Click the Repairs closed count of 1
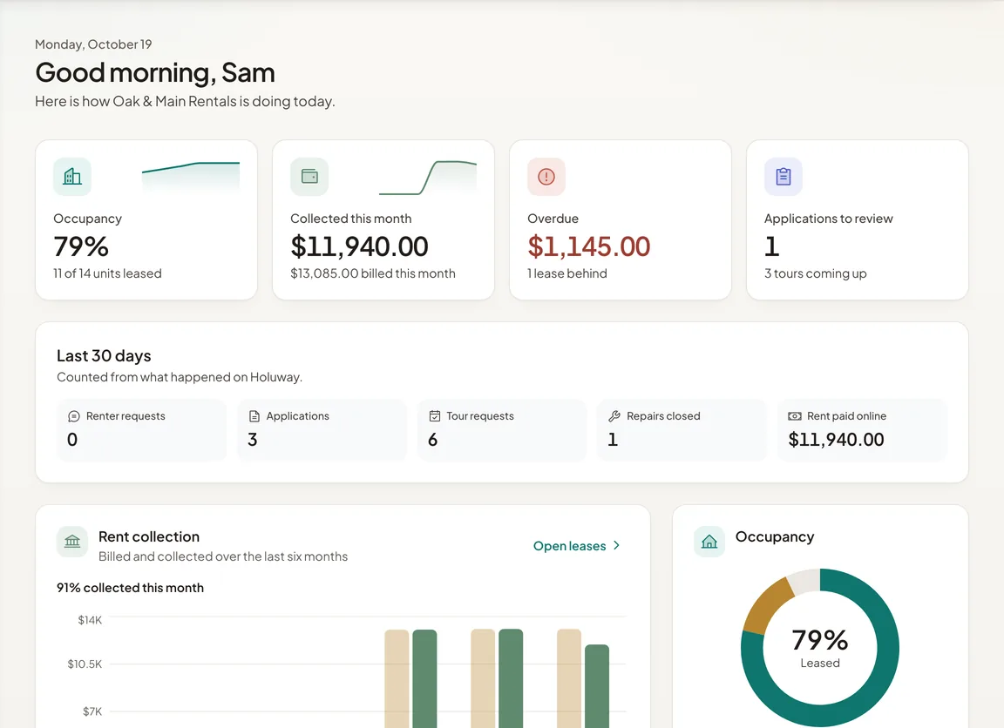 coord(613,440)
